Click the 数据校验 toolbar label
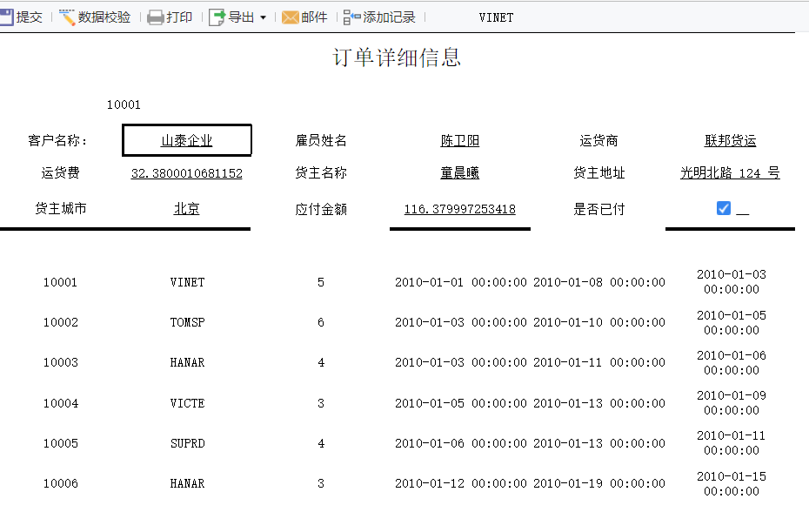The width and height of the screenshot is (809, 512). pos(104,17)
